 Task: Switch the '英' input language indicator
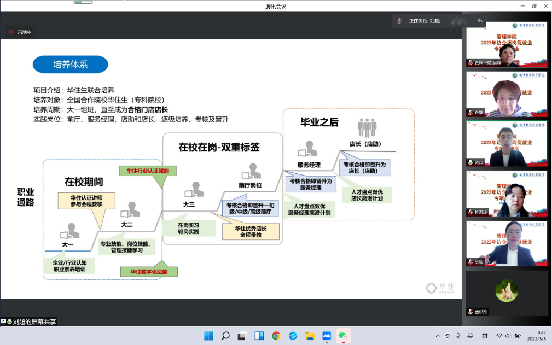pos(470,336)
